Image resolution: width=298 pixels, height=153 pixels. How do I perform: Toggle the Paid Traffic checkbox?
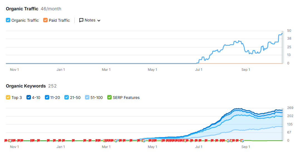point(45,20)
